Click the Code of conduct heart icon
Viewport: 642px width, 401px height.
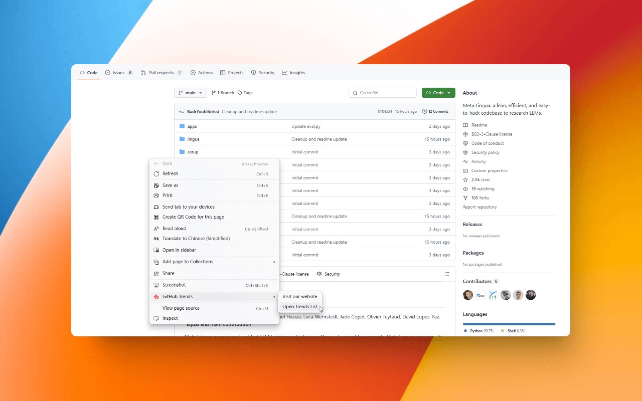465,143
